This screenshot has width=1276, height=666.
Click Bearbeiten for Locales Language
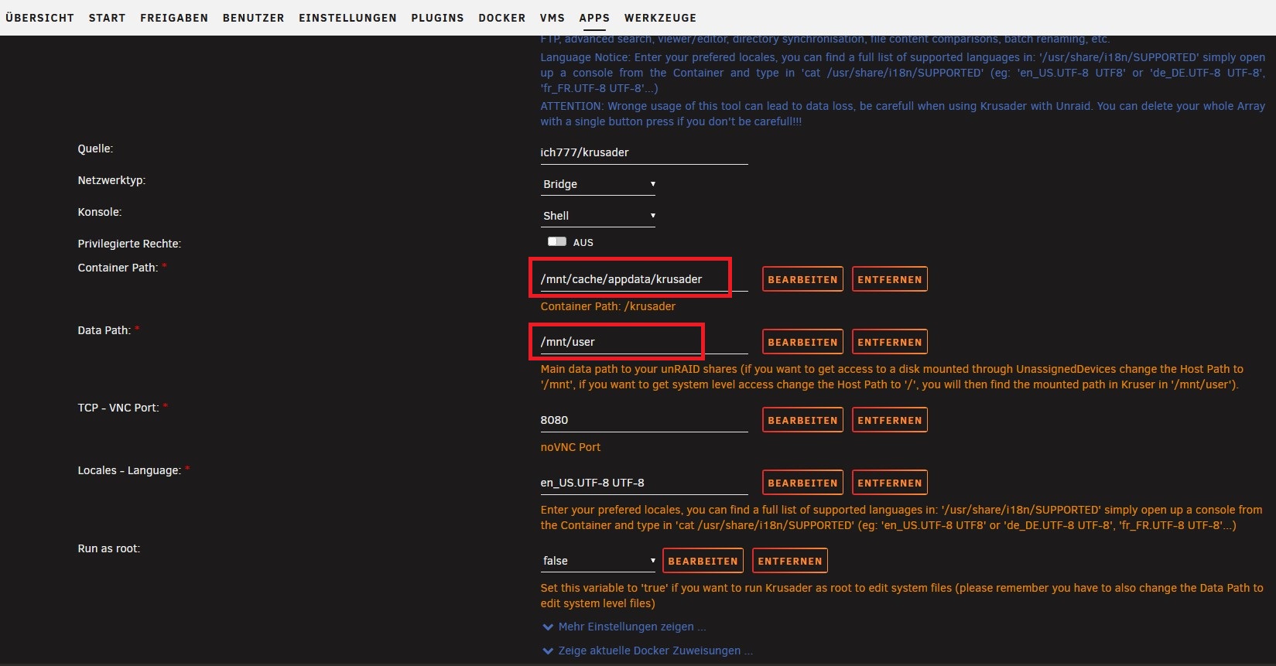click(802, 483)
